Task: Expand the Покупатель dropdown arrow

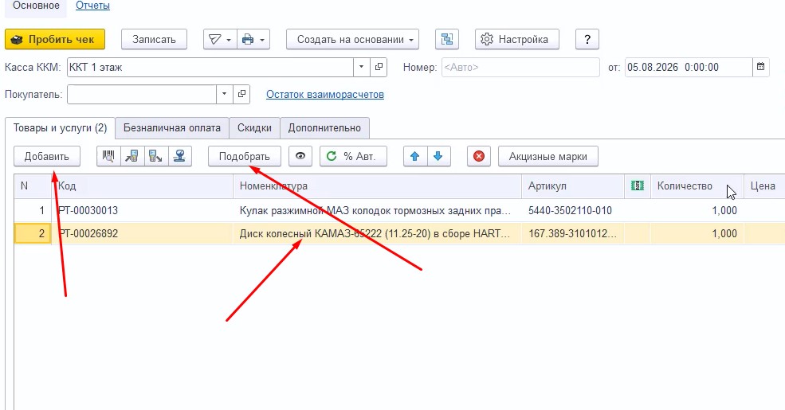Action: [x=224, y=94]
